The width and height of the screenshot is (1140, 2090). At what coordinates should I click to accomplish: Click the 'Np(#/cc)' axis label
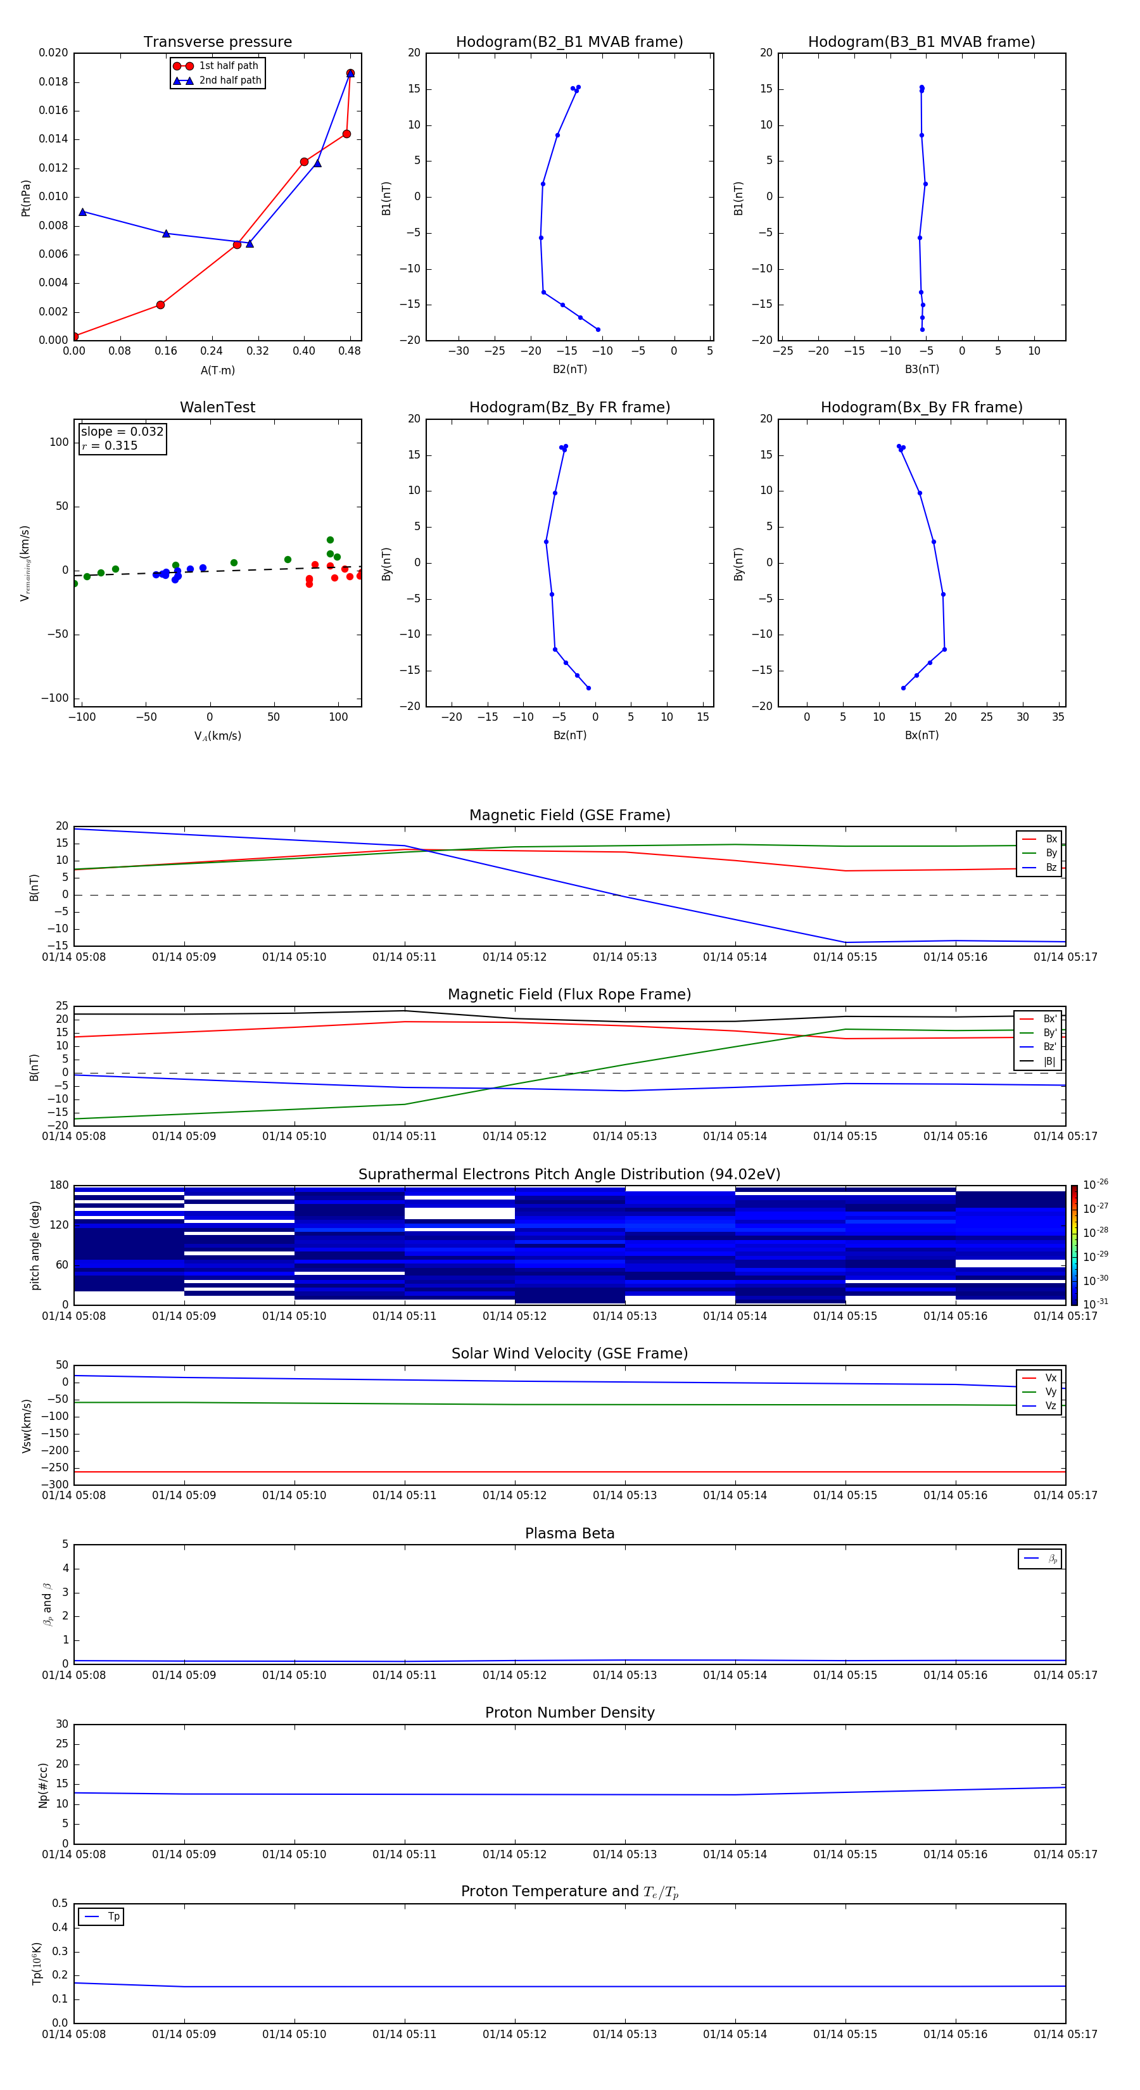pos(44,1785)
